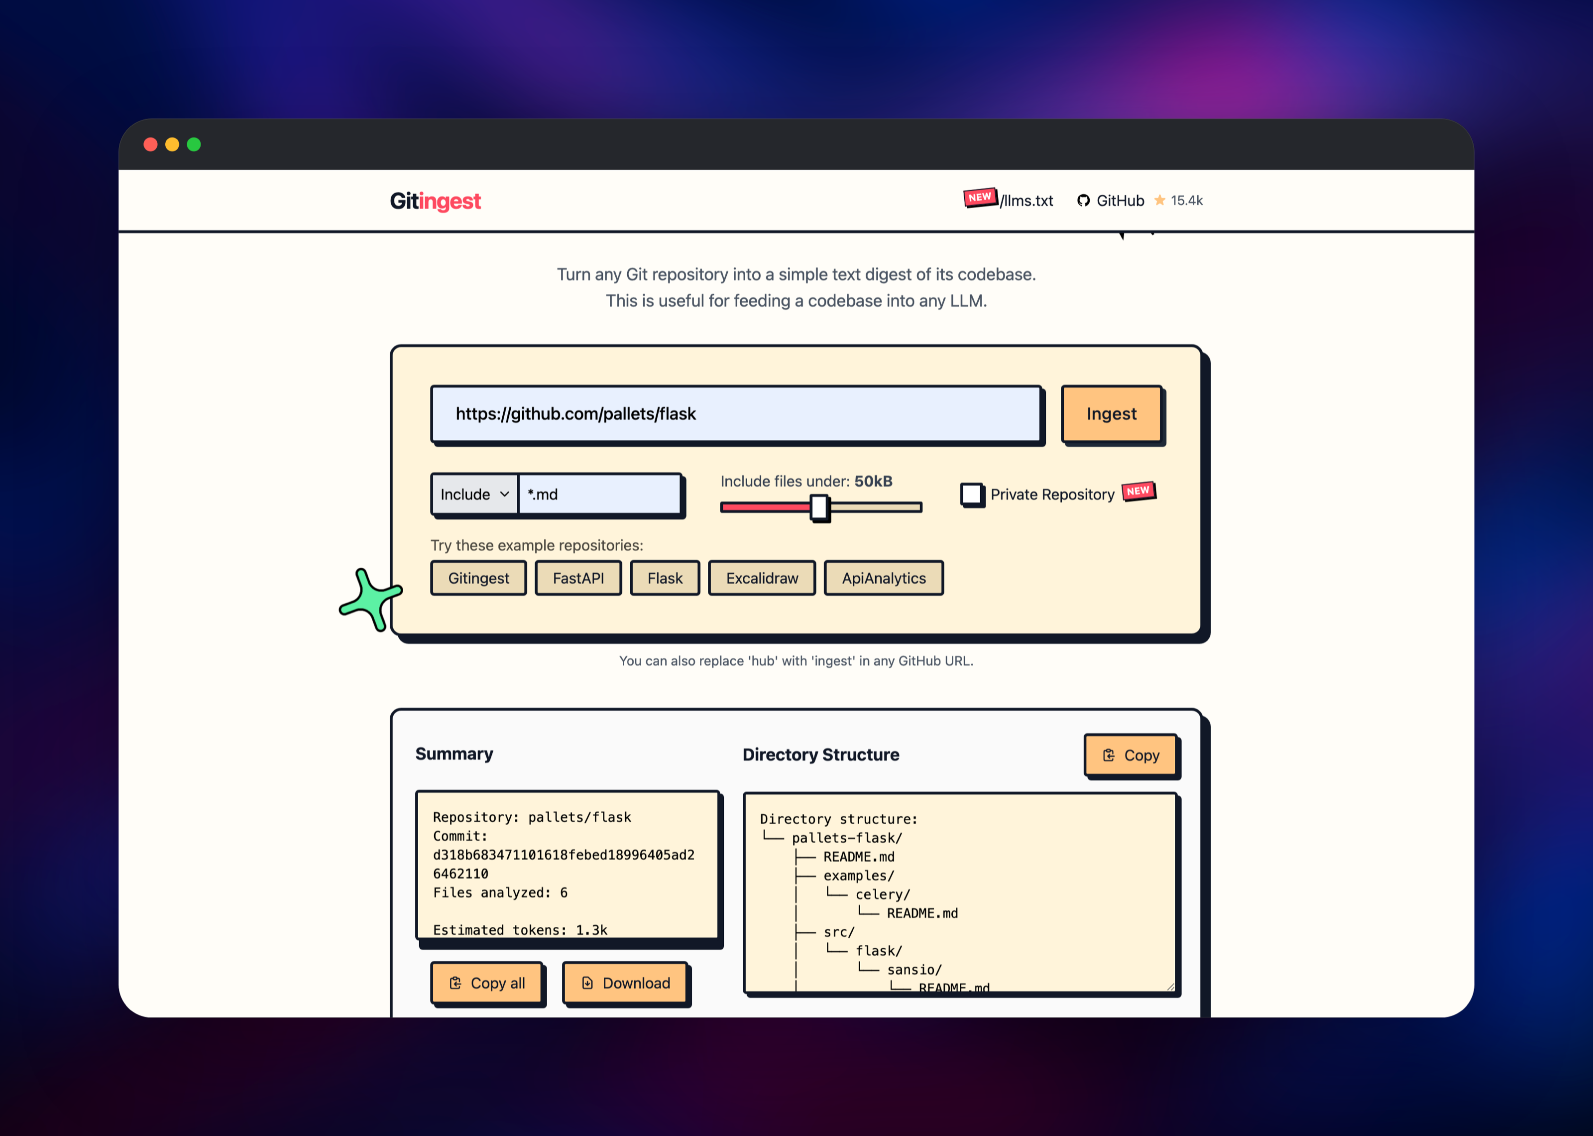Select the ApiAnalytics example repository

pos(884,579)
